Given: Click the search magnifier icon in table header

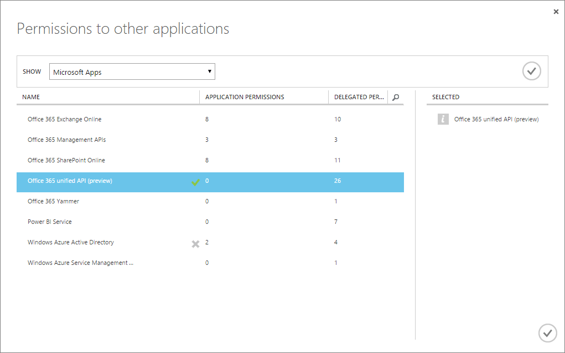Looking at the screenshot, I should [396, 97].
